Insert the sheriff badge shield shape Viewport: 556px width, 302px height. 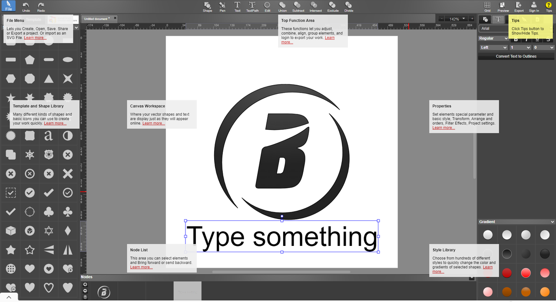coord(49,155)
